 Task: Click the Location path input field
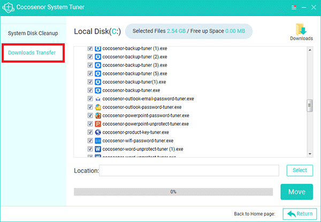189,171
